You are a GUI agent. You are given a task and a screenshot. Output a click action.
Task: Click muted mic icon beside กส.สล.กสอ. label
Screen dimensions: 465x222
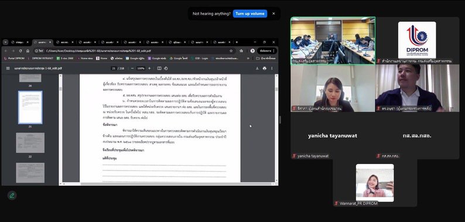tap(378, 156)
